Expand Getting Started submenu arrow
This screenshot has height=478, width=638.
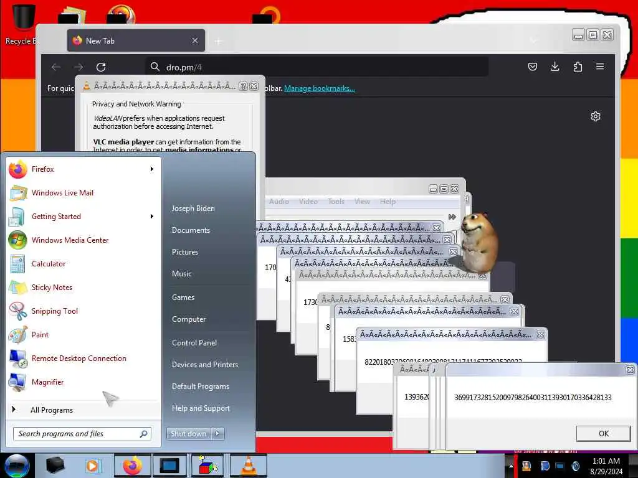(152, 216)
